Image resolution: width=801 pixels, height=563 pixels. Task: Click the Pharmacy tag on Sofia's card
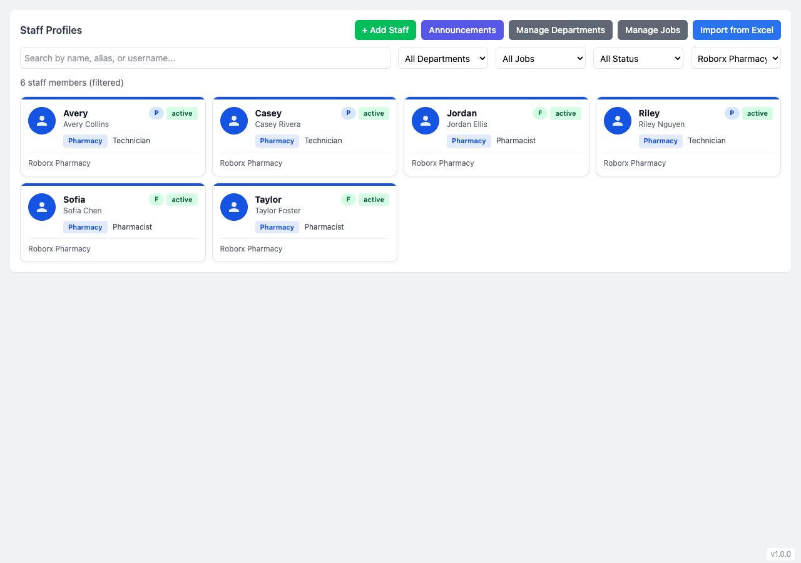85,227
